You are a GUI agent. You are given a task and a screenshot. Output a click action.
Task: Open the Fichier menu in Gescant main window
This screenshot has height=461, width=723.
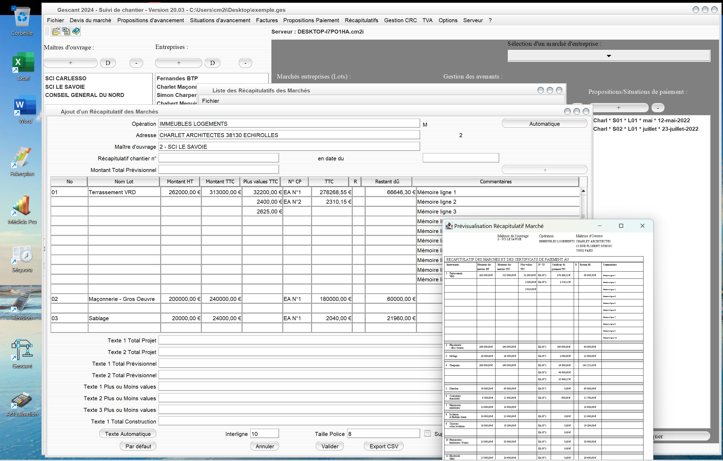point(55,20)
